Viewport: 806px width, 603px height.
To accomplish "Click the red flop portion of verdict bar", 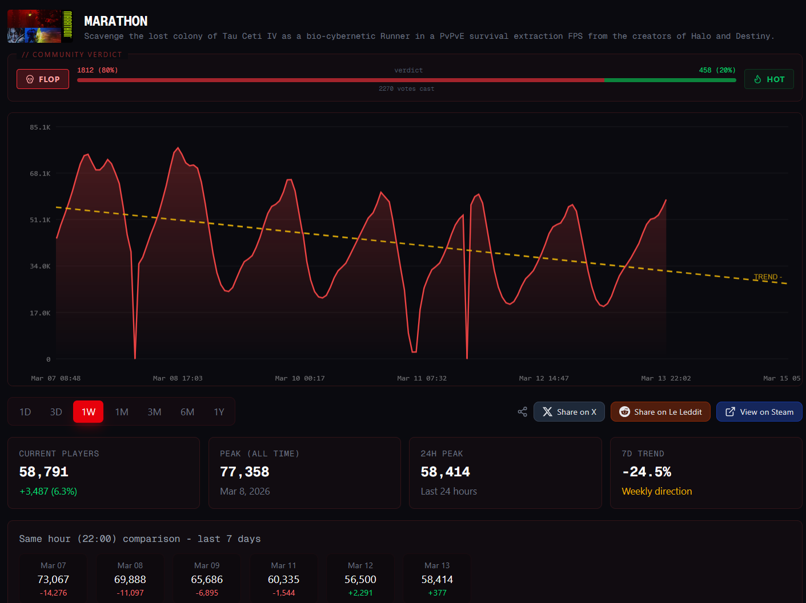I will (340, 80).
